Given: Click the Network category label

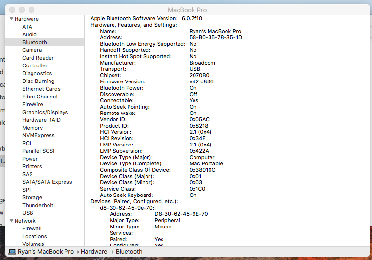Looking at the screenshot, I should (25, 221).
